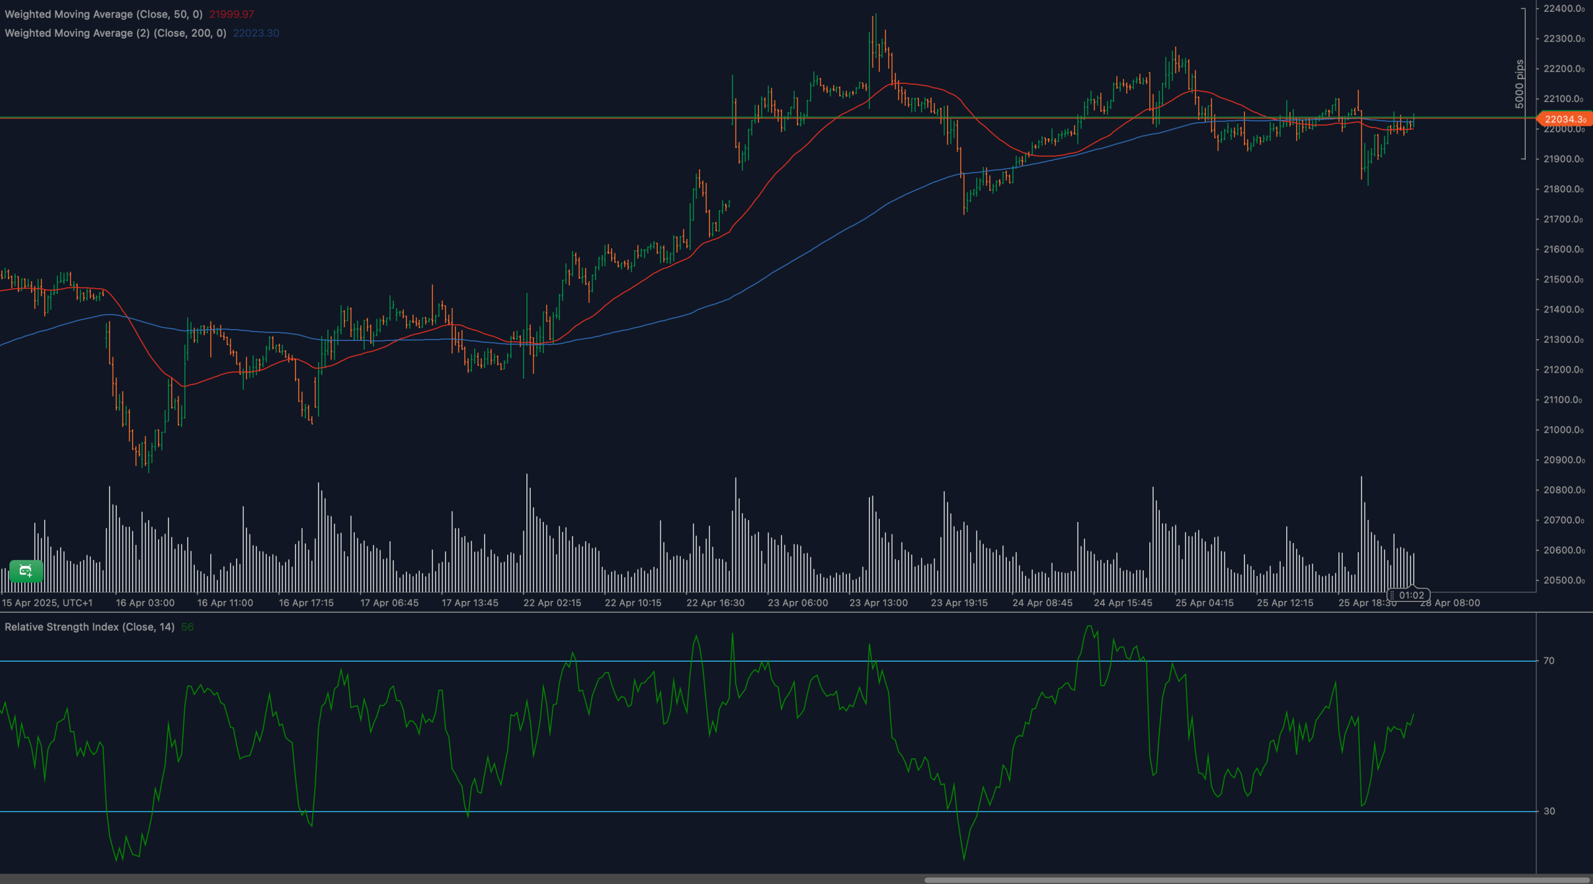The height and width of the screenshot is (884, 1593).
Task: Click the horizontal scrollbar thumb at bottom
Action: pyautogui.click(x=1258, y=880)
